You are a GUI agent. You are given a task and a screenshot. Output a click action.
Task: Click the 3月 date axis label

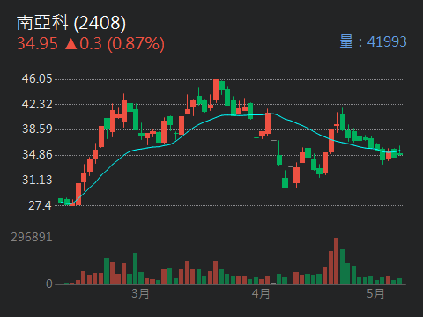coord(140,293)
